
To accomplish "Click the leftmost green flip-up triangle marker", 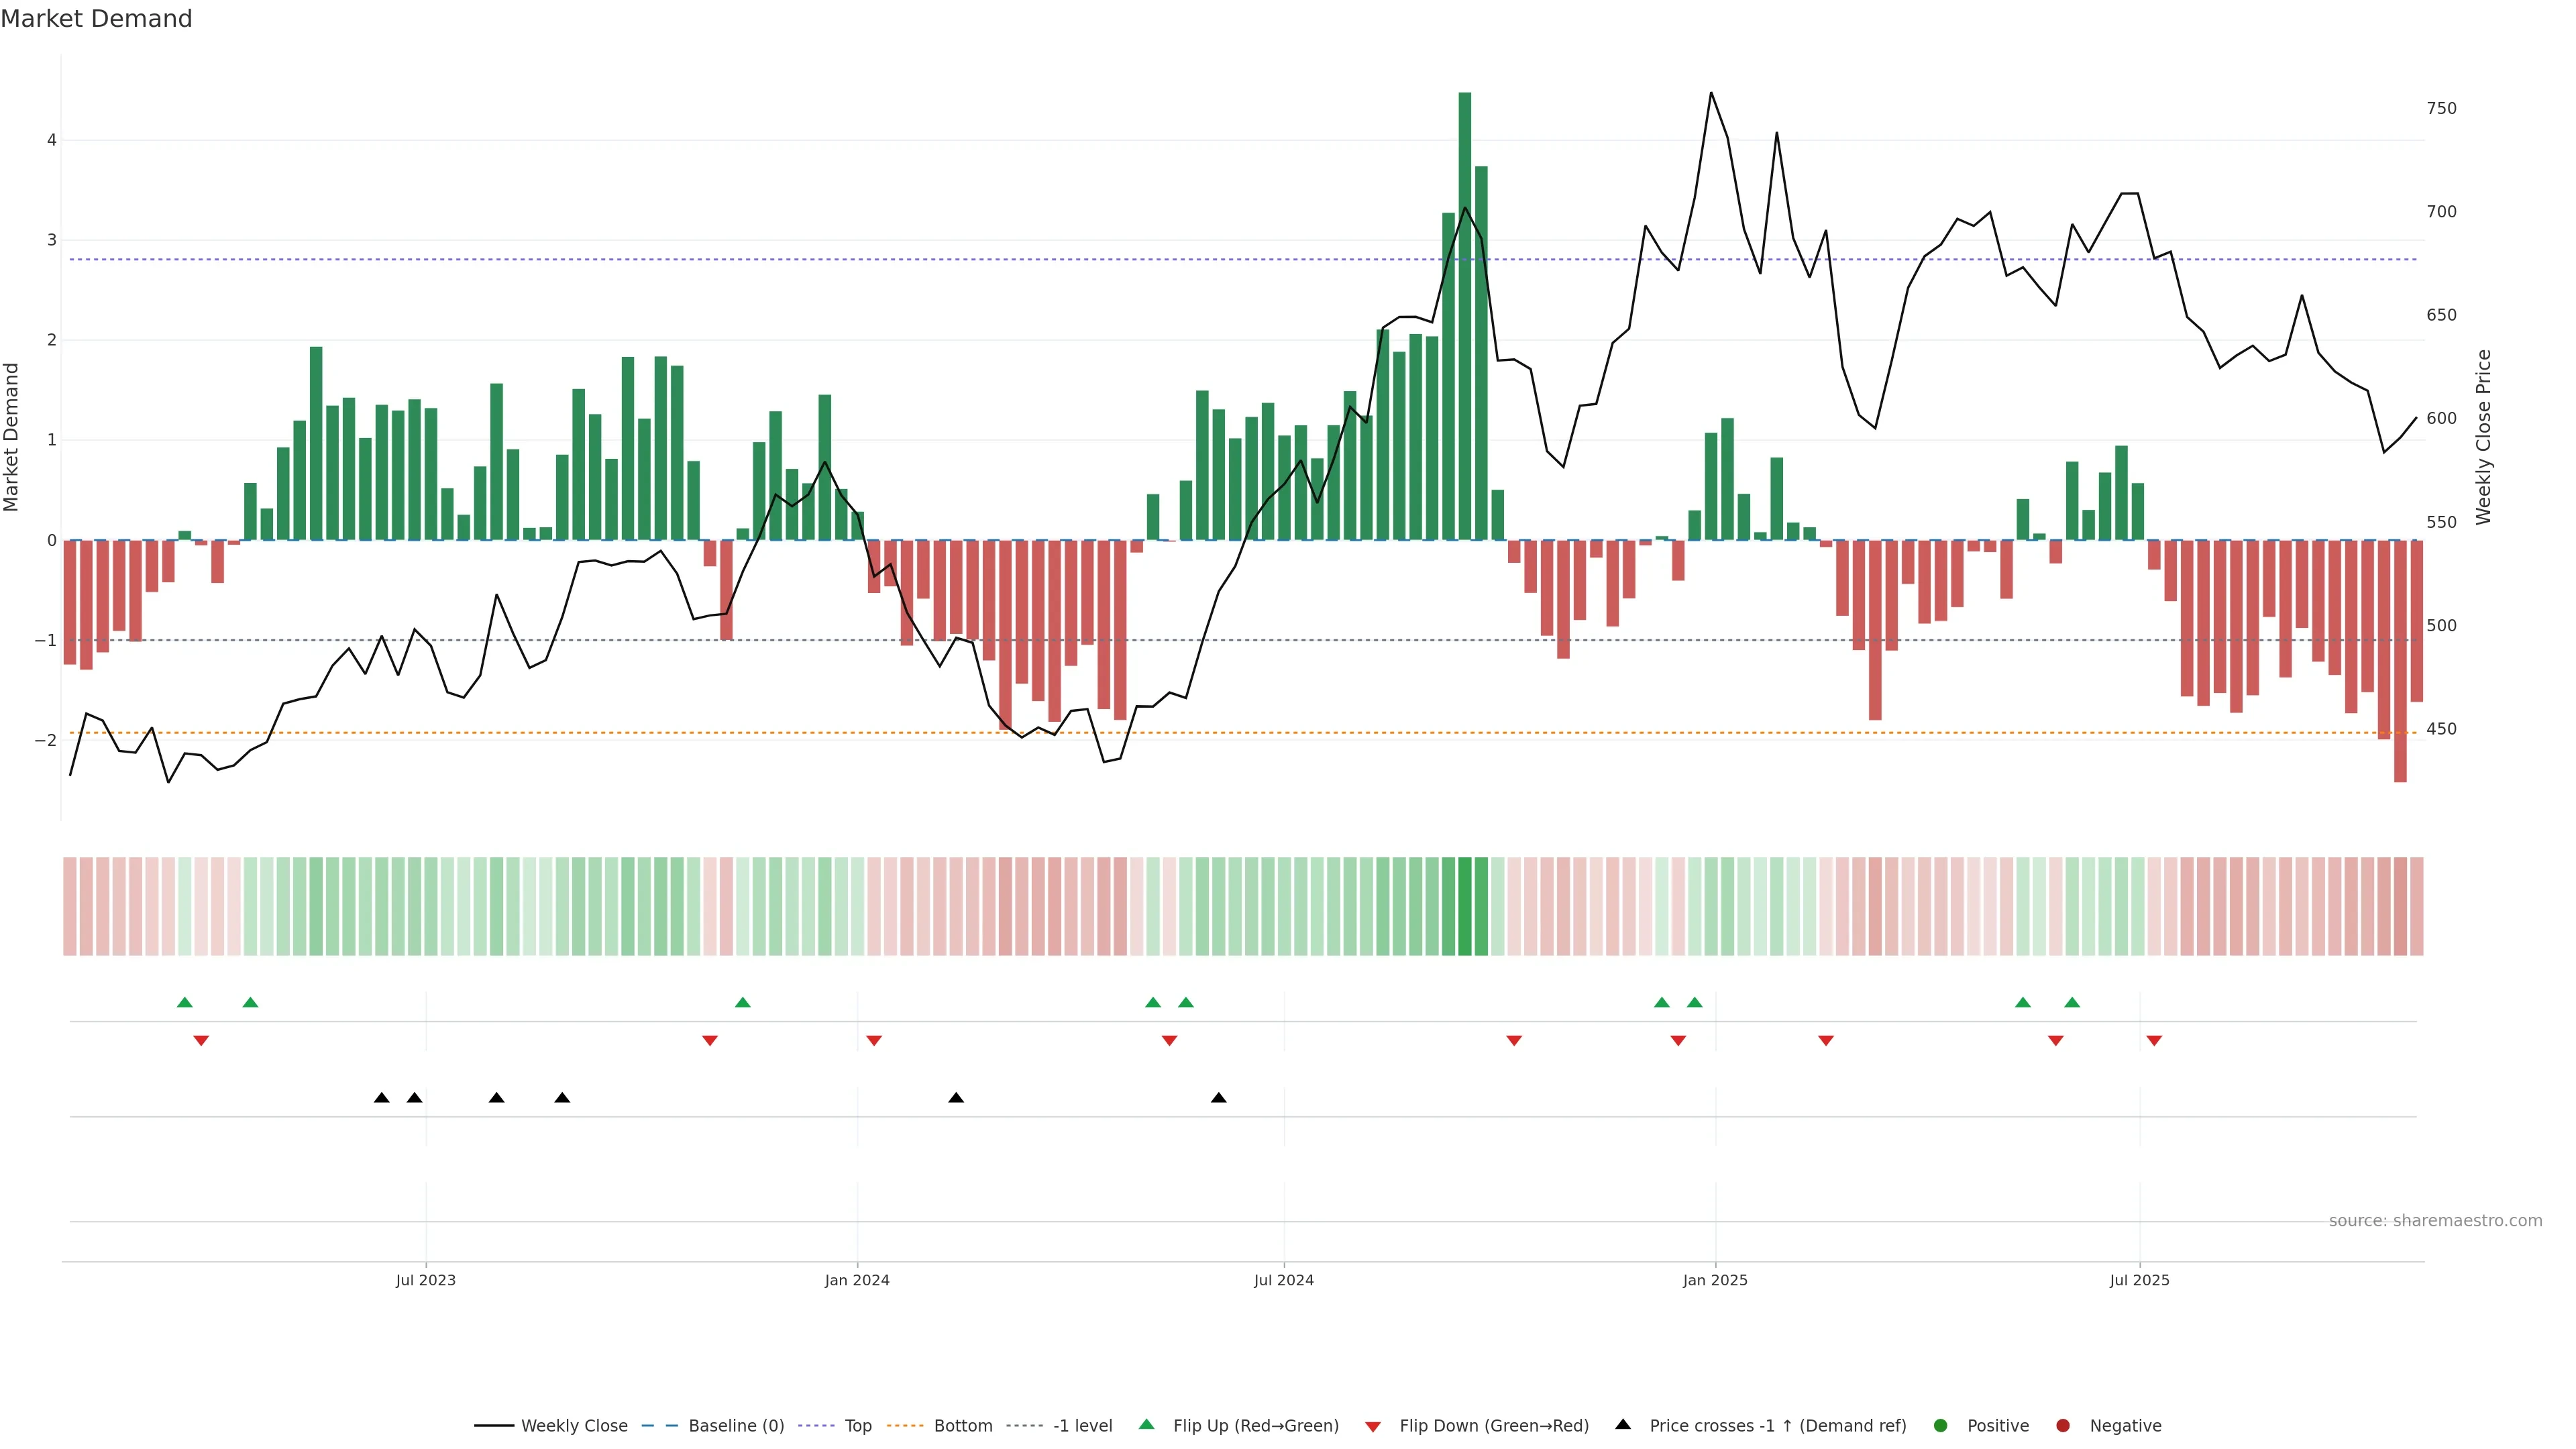I will tap(184, 1002).
